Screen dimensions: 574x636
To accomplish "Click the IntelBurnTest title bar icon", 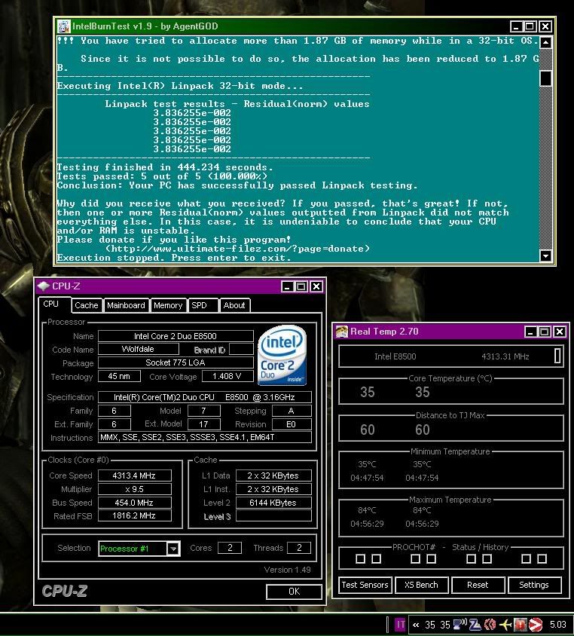I will point(63,26).
